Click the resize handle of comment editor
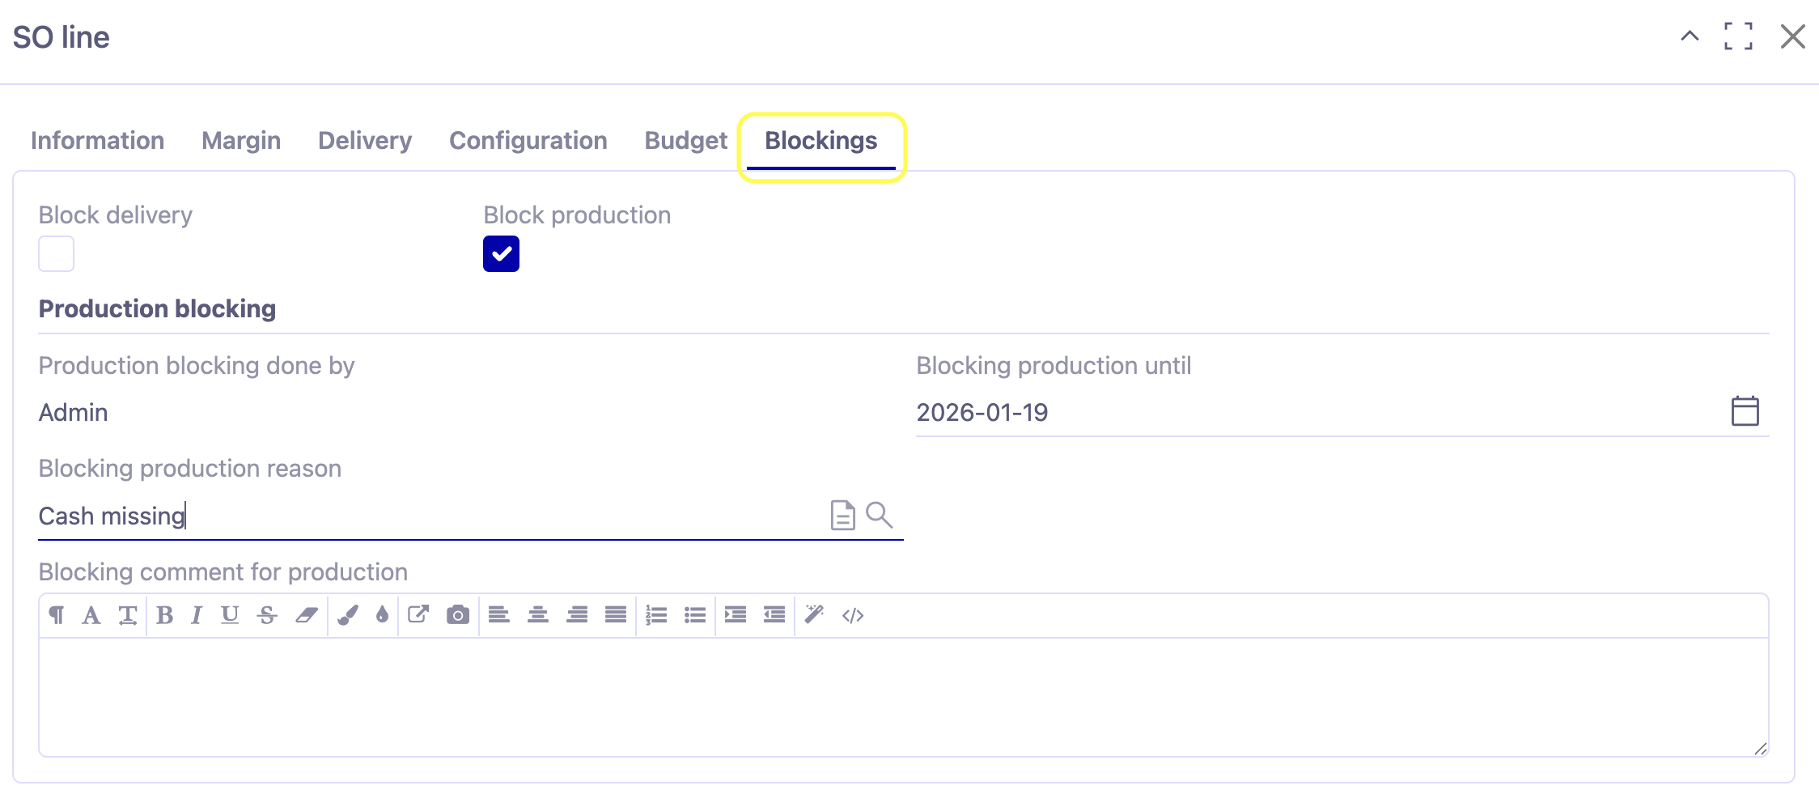This screenshot has width=1819, height=790. pyautogui.click(x=1760, y=749)
